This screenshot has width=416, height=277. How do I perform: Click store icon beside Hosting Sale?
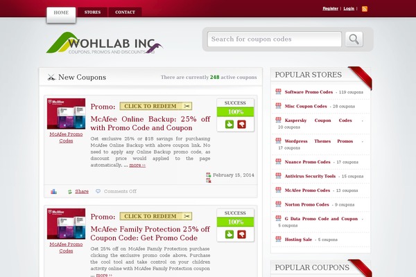(278, 239)
